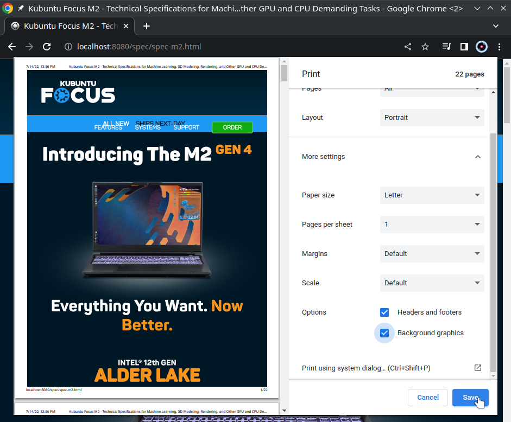
Task: Click 'ALDER LAKE' text in preview
Action: pyautogui.click(x=147, y=375)
